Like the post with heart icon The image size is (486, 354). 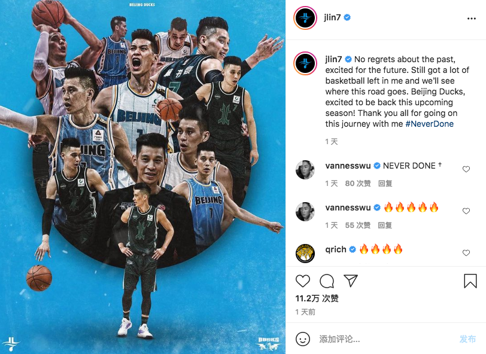(302, 281)
